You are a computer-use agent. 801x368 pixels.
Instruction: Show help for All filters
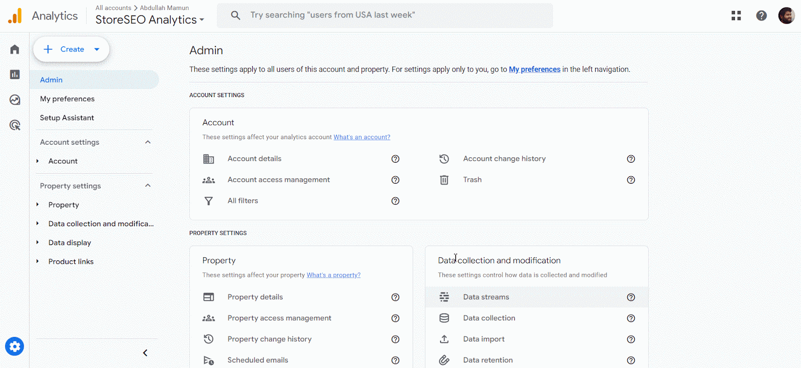click(x=395, y=201)
